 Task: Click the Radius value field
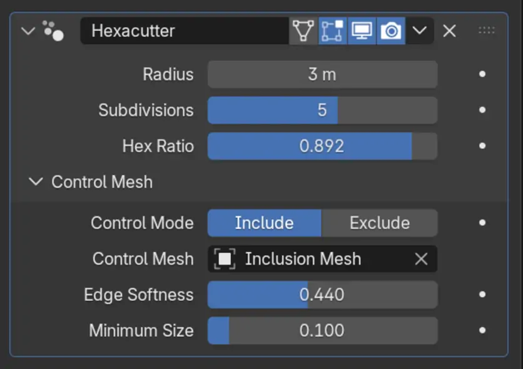[x=322, y=74]
